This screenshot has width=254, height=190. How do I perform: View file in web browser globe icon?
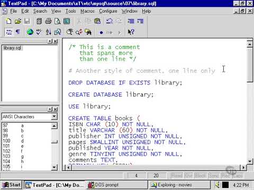[x=30, y=32]
